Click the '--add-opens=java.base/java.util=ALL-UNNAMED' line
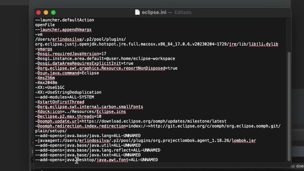Screen dimensions: 304x171 (88, 145)
